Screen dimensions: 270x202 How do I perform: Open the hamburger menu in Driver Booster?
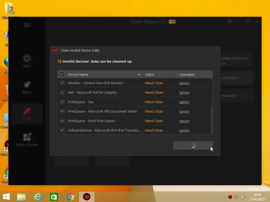click(x=27, y=25)
